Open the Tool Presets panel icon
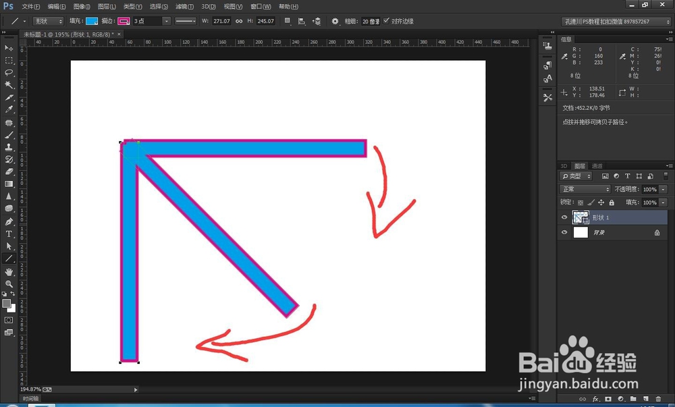675x407 pixels. point(547,98)
